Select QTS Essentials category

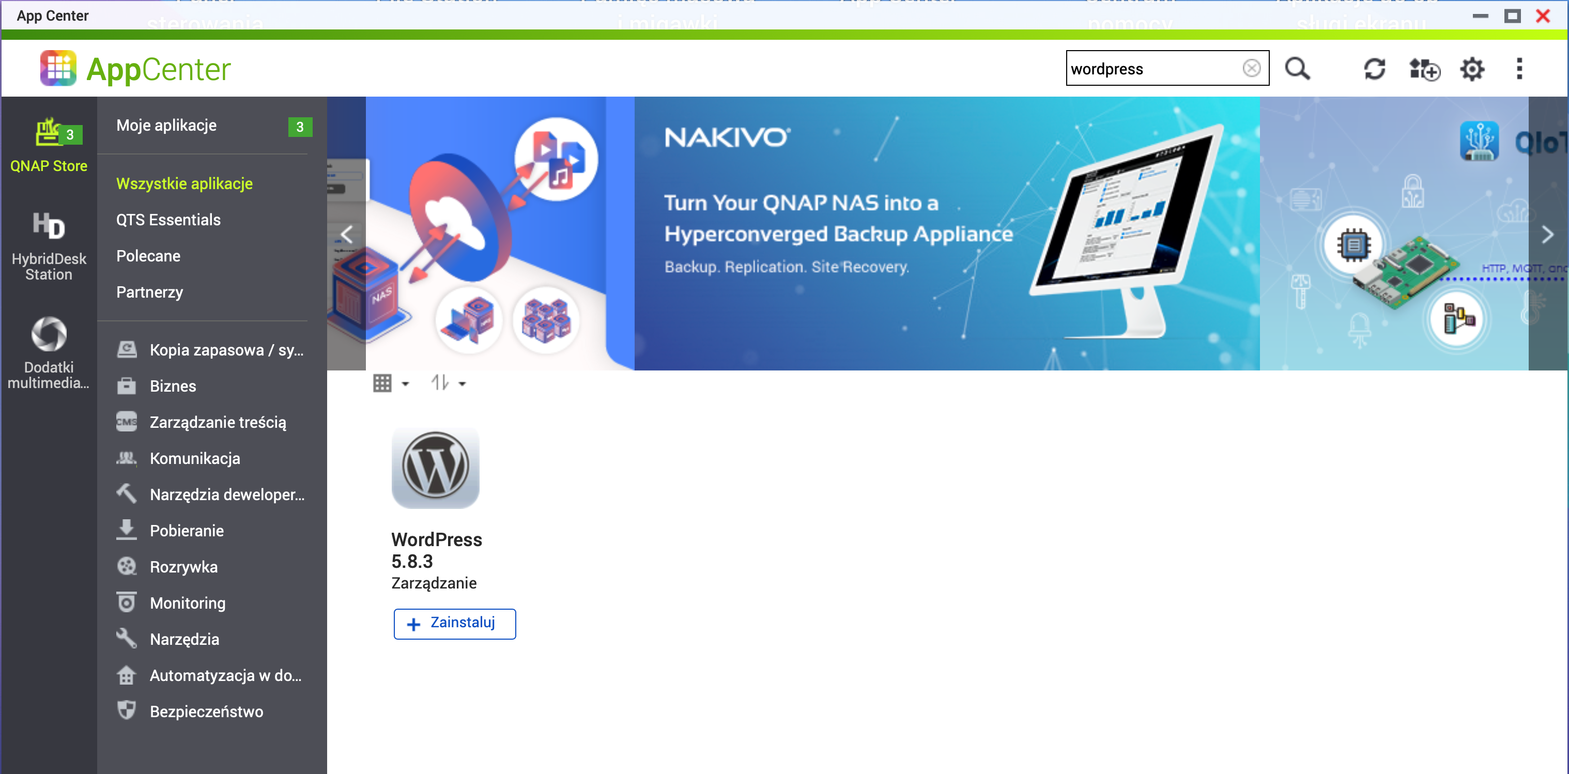168,220
